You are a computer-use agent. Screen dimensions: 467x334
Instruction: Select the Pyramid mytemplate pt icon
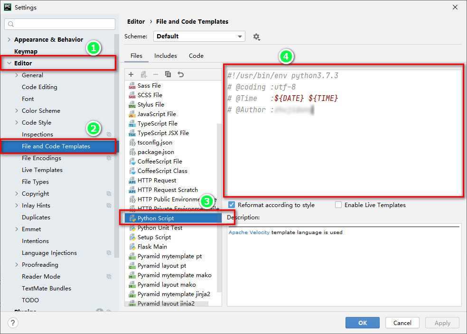pyautogui.click(x=132, y=256)
